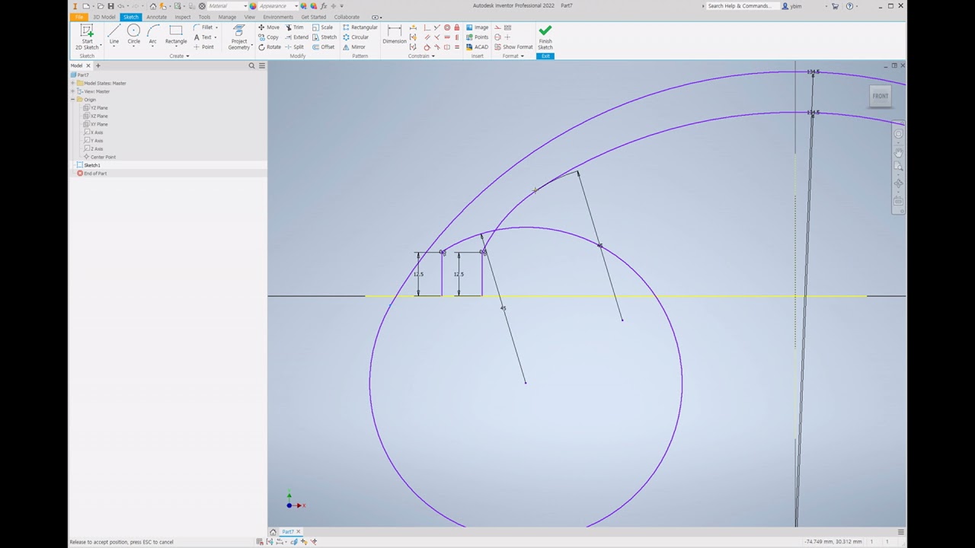Image resolution: width=975 pixels, height=548 pixels.
Task: Apply Mirror pattern tool
Action: (354, 47)
